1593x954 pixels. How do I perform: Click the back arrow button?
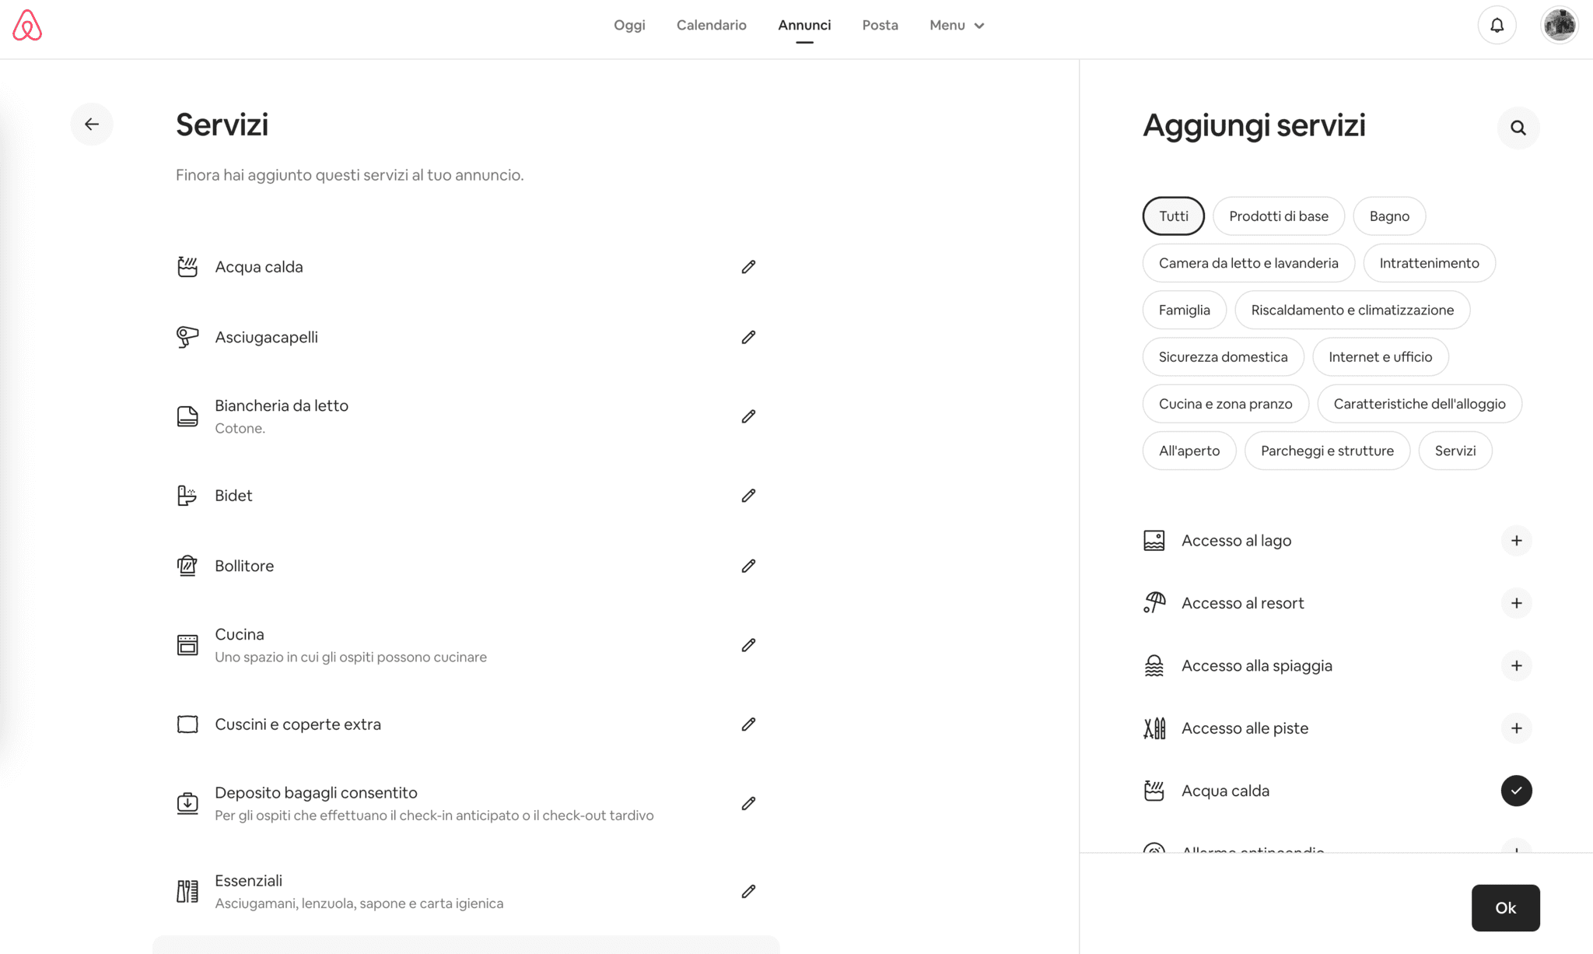click(x=92, y=125)
